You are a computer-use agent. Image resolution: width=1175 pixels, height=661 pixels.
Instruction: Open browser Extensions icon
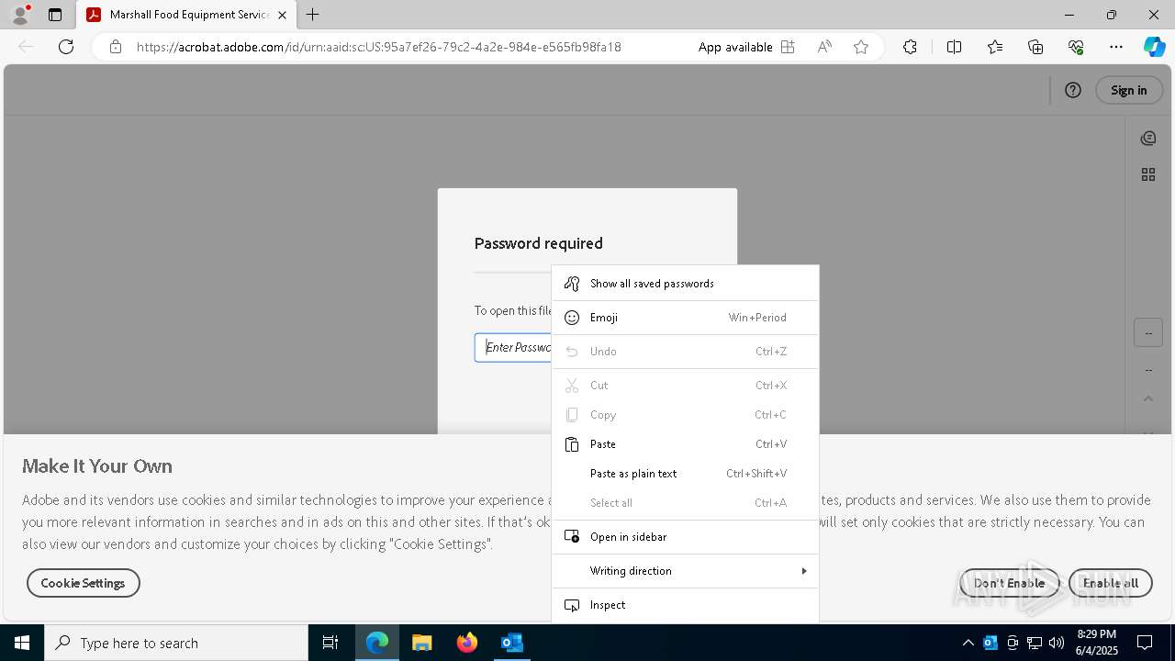tap(910, 47)
